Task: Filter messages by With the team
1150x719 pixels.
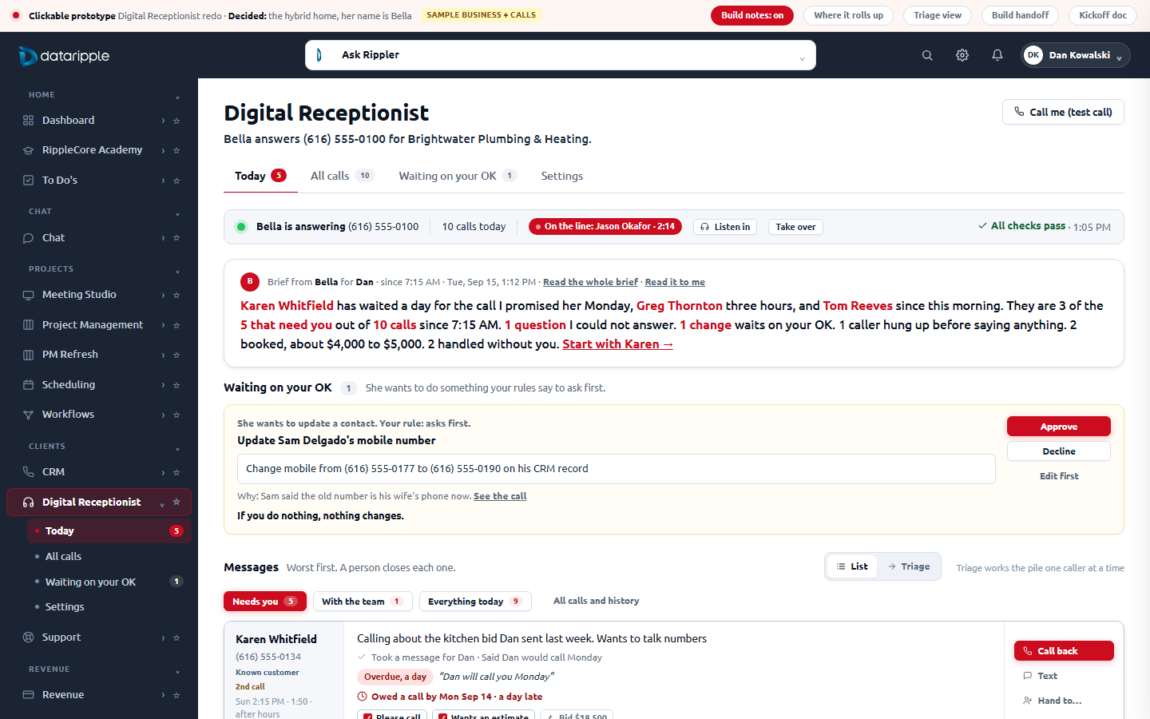Action: click(363, 602)
